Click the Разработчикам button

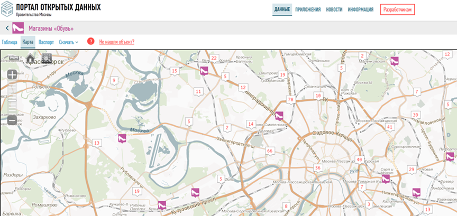[x=398, y=10]
